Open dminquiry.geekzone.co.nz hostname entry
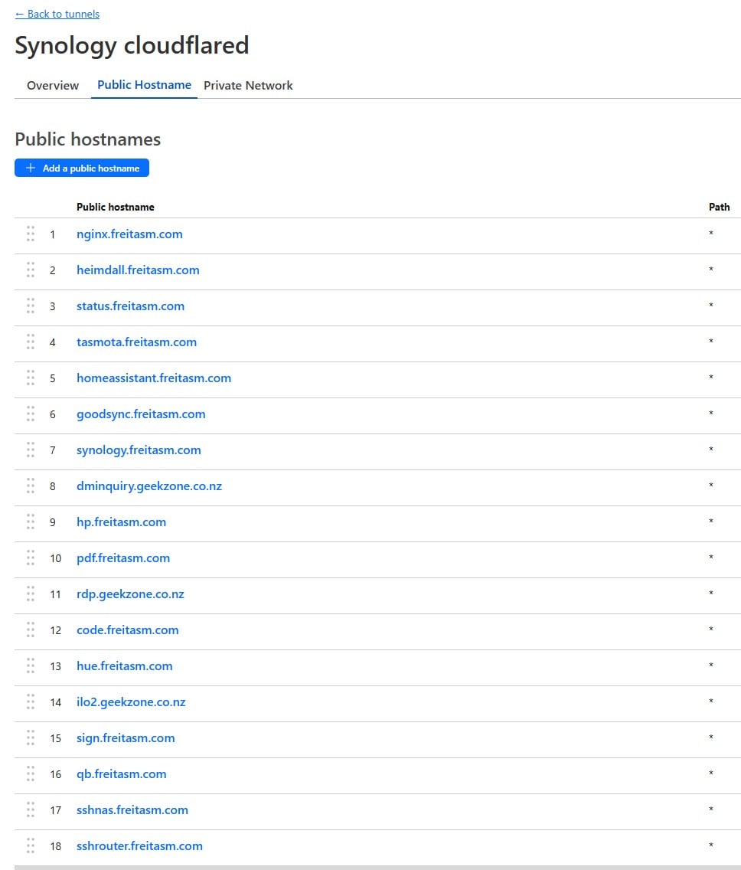Image resolution: width=741 pixels, height=870 pixels. [x=149, y=486]
